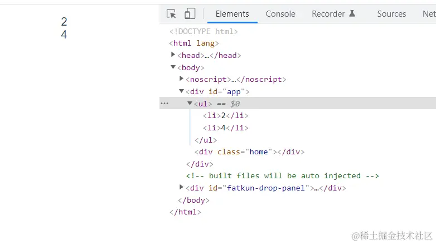Viewport: 436px width, 244px height.
Task: Select the <!DOCTYPE html> line
Action: coord(204,31)
